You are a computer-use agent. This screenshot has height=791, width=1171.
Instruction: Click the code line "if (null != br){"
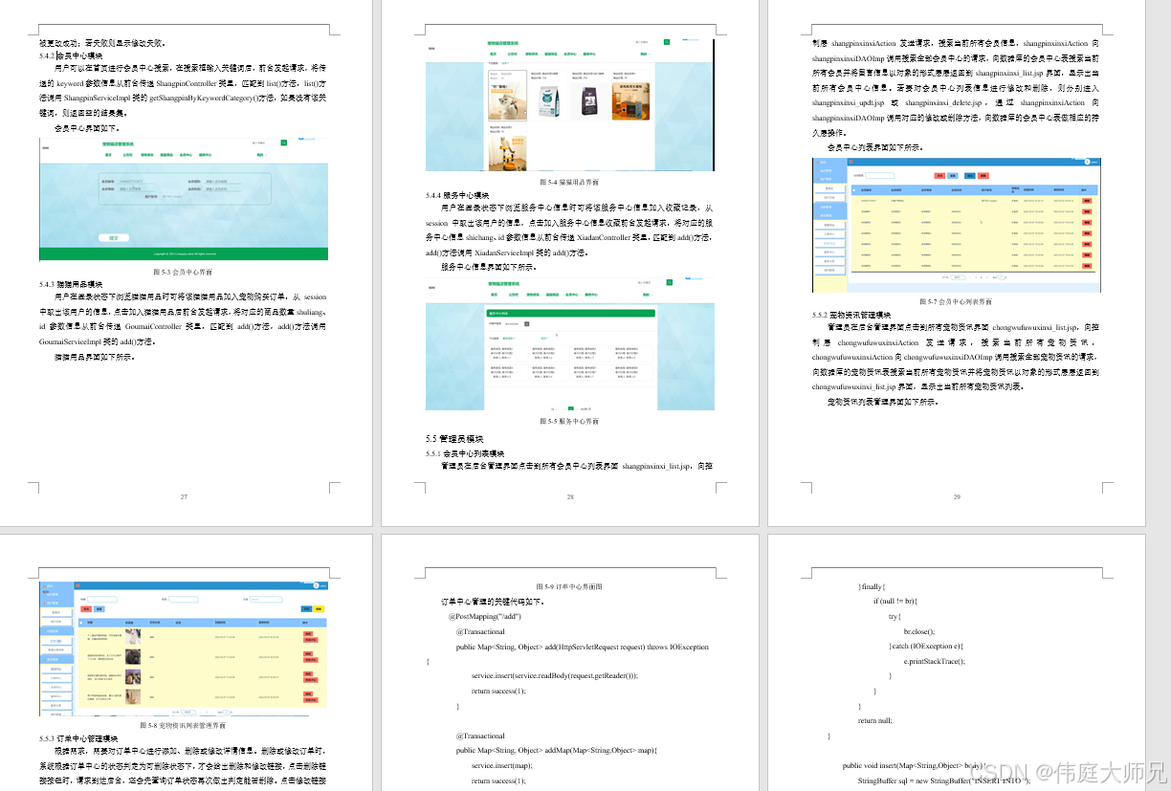tap(895, 602)
